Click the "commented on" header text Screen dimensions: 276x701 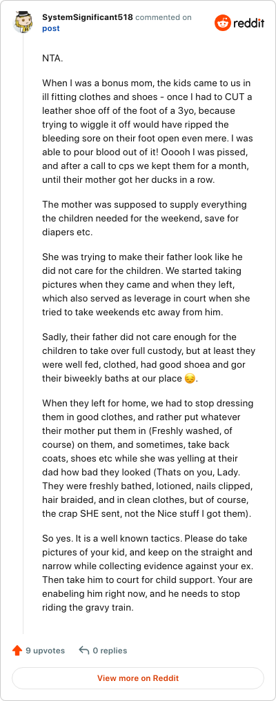[164, 17]
